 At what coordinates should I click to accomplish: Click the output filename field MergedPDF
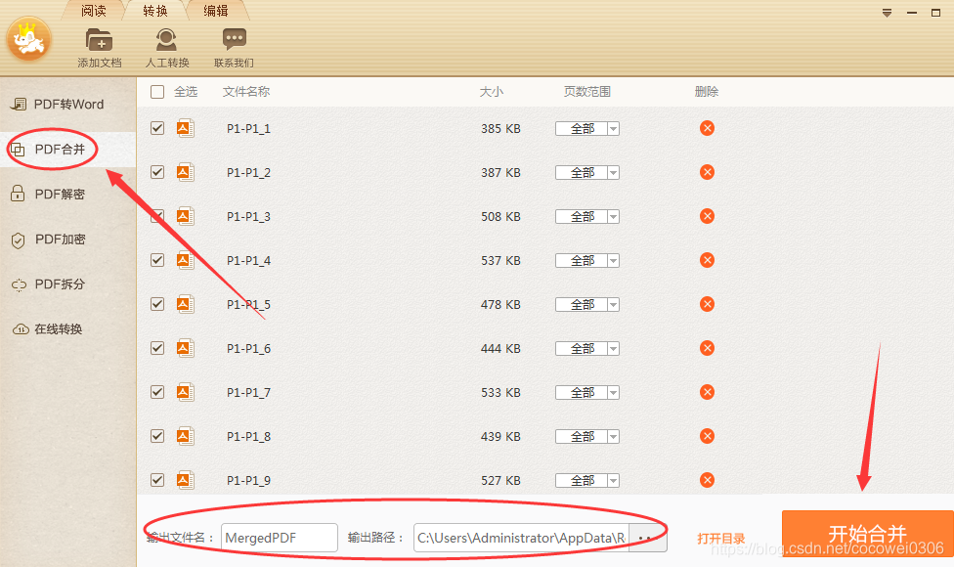[280, 538]
